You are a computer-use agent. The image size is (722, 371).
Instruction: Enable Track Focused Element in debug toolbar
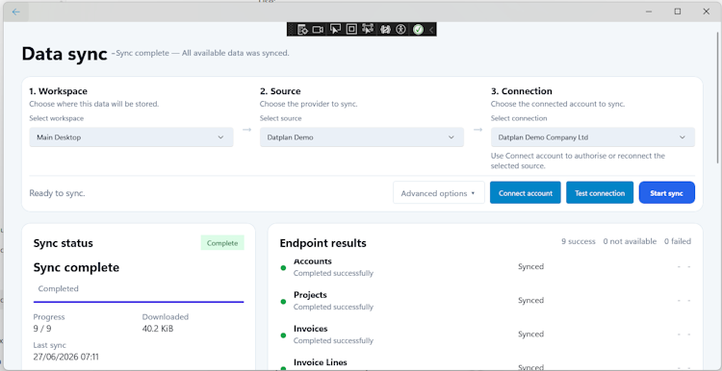point(368,30)
